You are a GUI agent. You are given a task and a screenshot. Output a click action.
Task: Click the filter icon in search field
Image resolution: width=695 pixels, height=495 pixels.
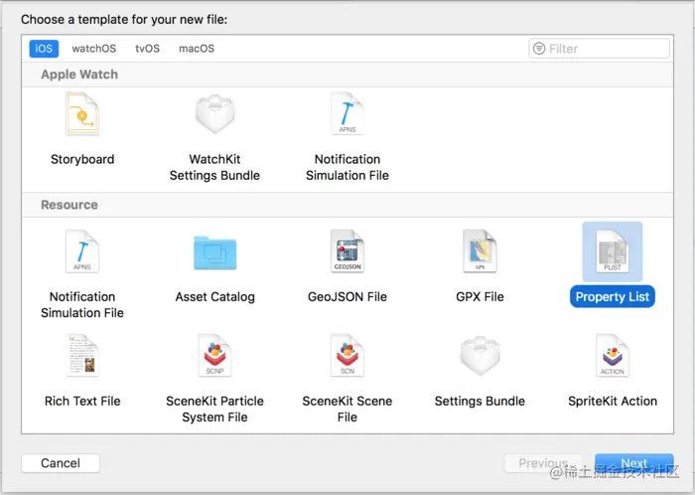click(x=539, y=49)
